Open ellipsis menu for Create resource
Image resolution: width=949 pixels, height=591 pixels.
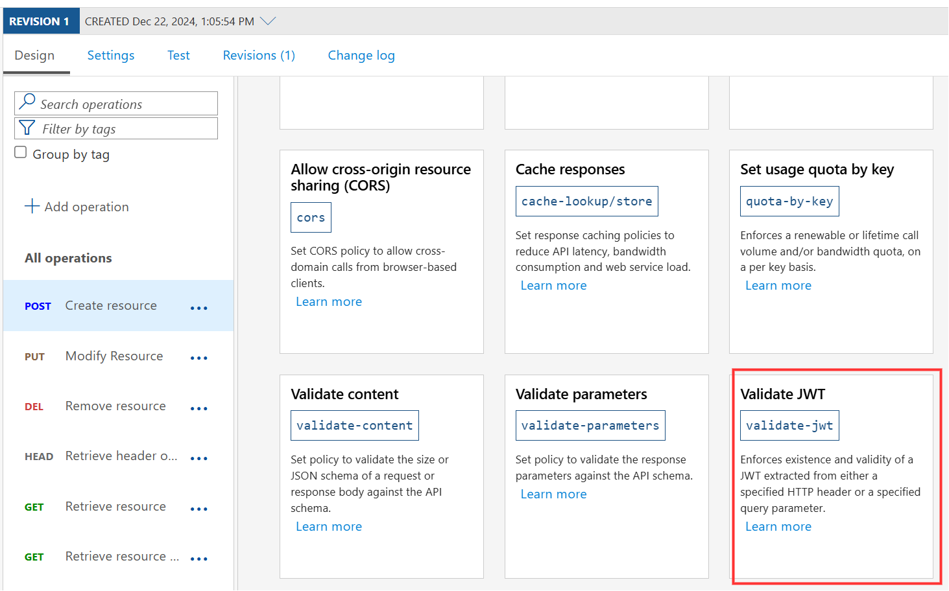point(198,308)
